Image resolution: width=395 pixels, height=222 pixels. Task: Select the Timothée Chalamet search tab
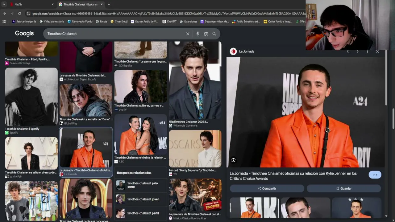tap(81, 4)
